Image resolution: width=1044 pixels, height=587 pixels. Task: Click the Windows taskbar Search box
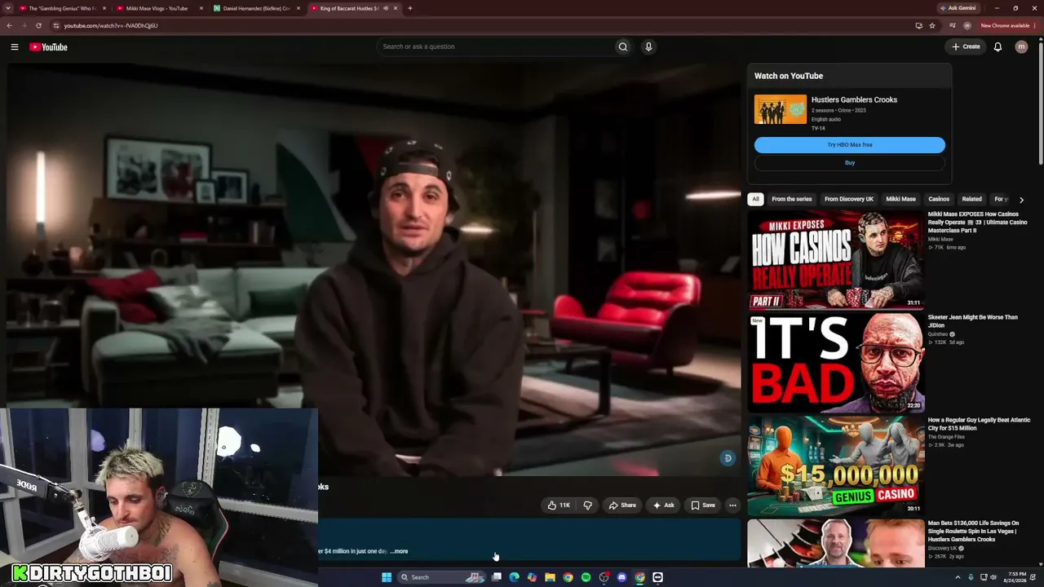(x=440, y=577)
